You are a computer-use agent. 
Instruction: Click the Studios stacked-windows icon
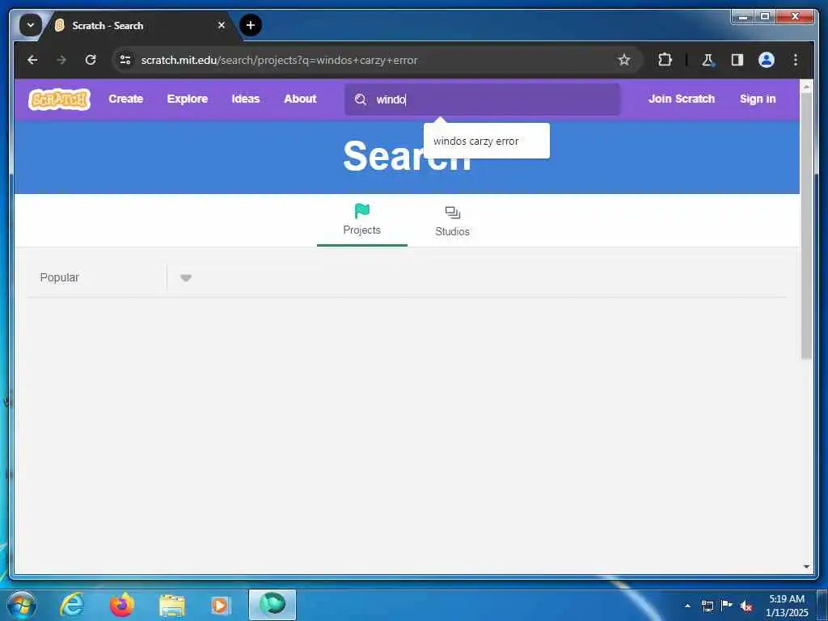(453, 213)
